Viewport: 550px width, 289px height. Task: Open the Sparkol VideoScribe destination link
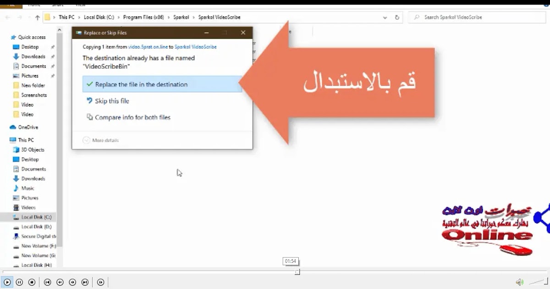pos(195,47)
